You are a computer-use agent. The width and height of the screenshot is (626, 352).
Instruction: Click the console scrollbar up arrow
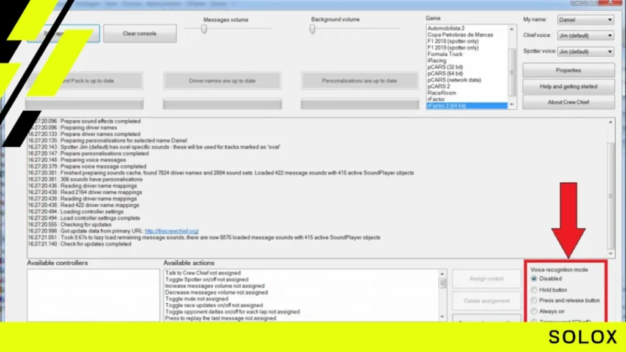coord(611,122)
